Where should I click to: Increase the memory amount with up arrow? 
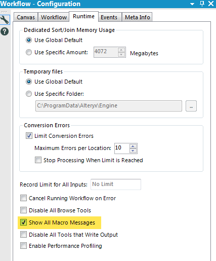[121, 50]
